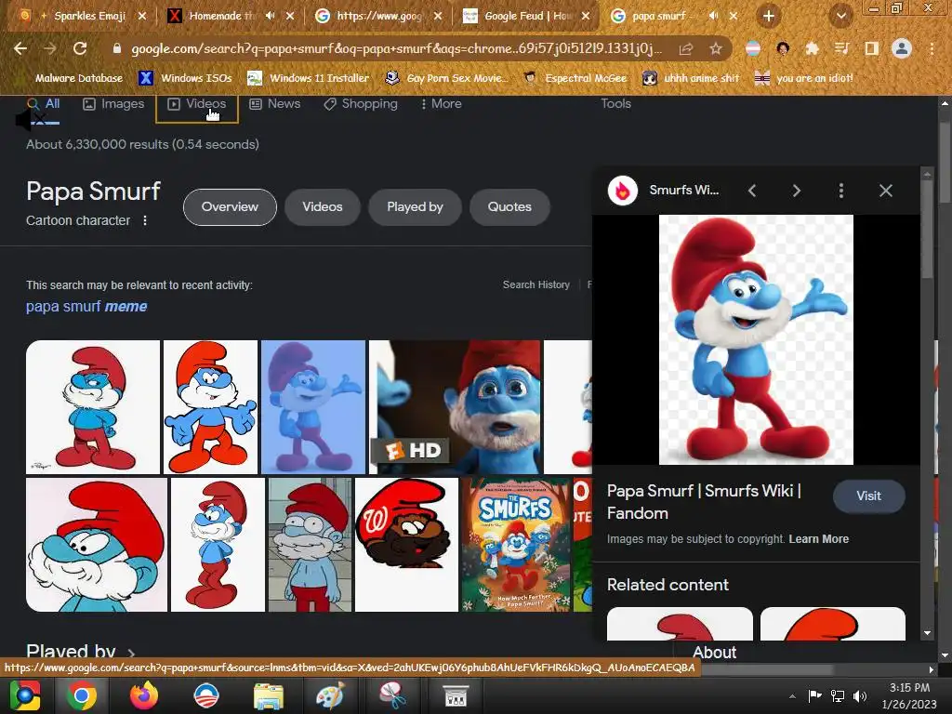Close the Sparkles Emoji tab

[x=142, y=16]
